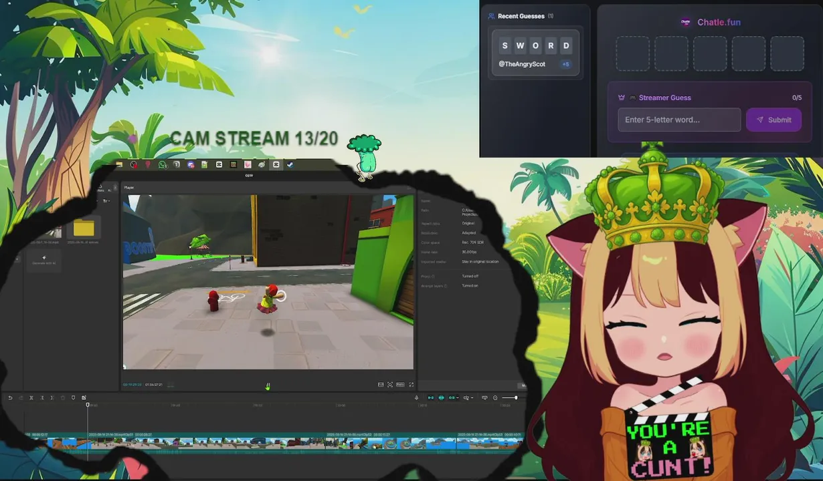
Task: Click the zoom-out timeline icon
Action: (495, 397)
